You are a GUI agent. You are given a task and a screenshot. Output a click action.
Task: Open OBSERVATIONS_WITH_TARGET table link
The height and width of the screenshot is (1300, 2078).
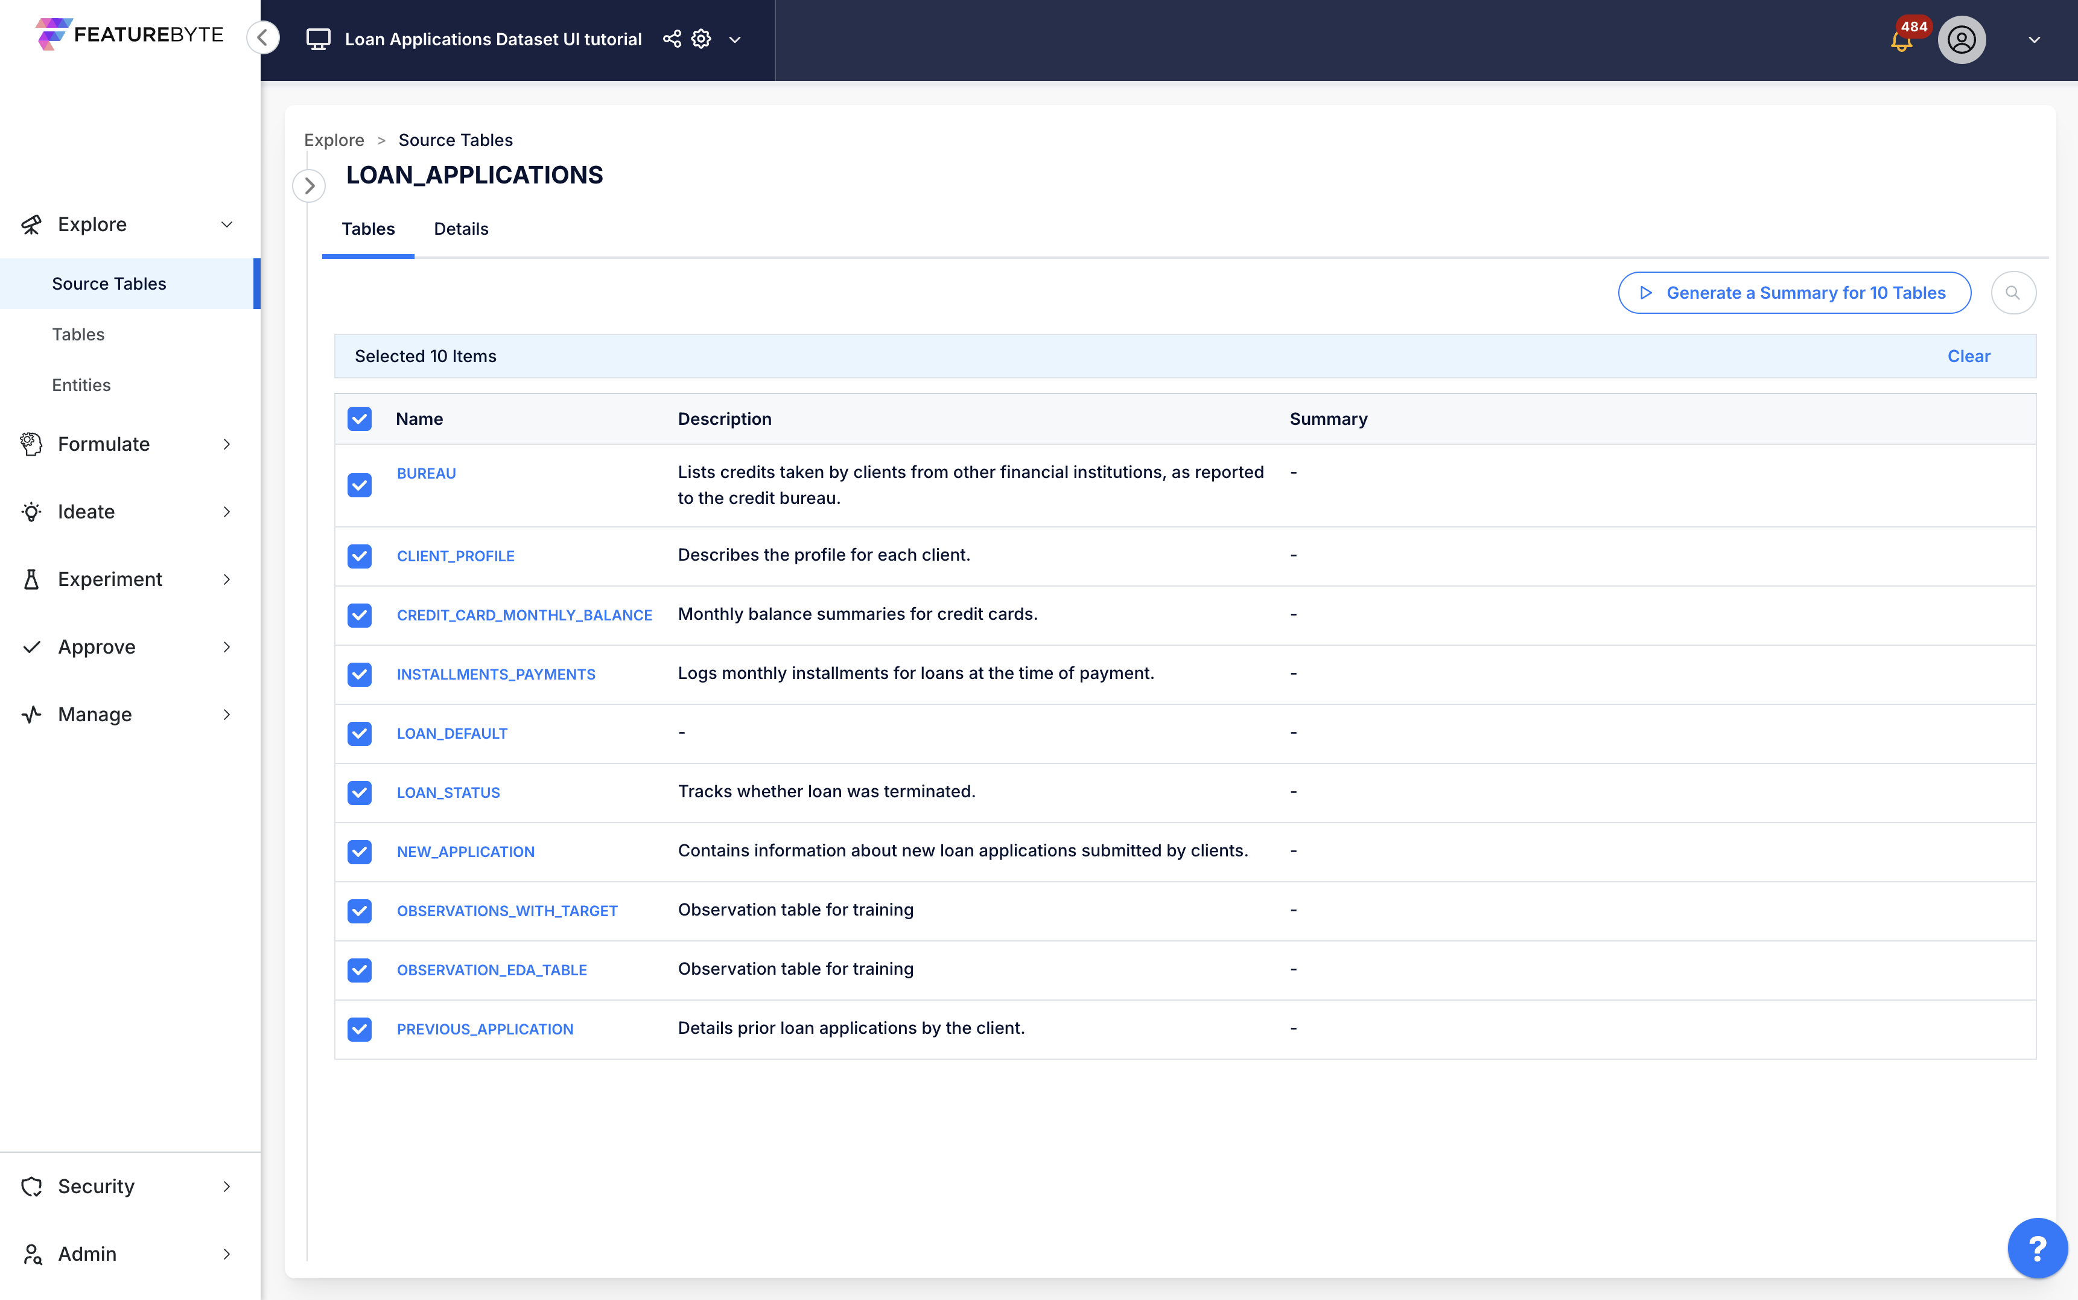507,911
